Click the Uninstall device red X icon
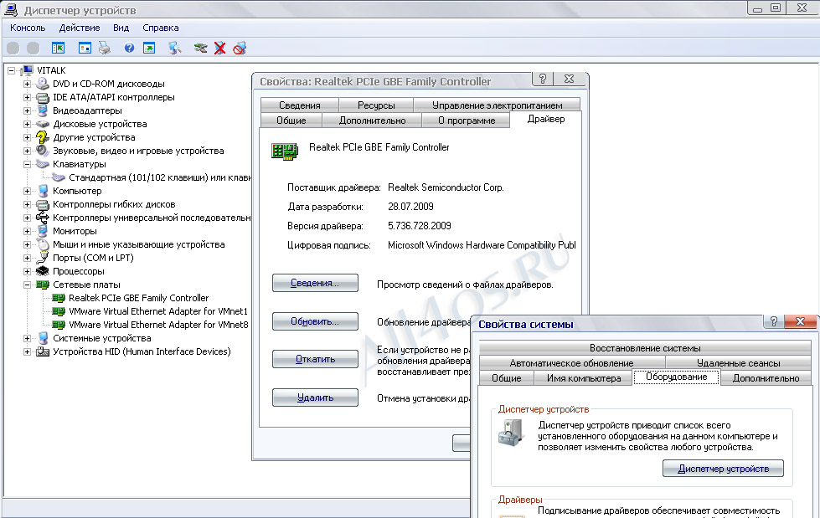Screen dimensions: 820x518 click(x=220, y=49)
